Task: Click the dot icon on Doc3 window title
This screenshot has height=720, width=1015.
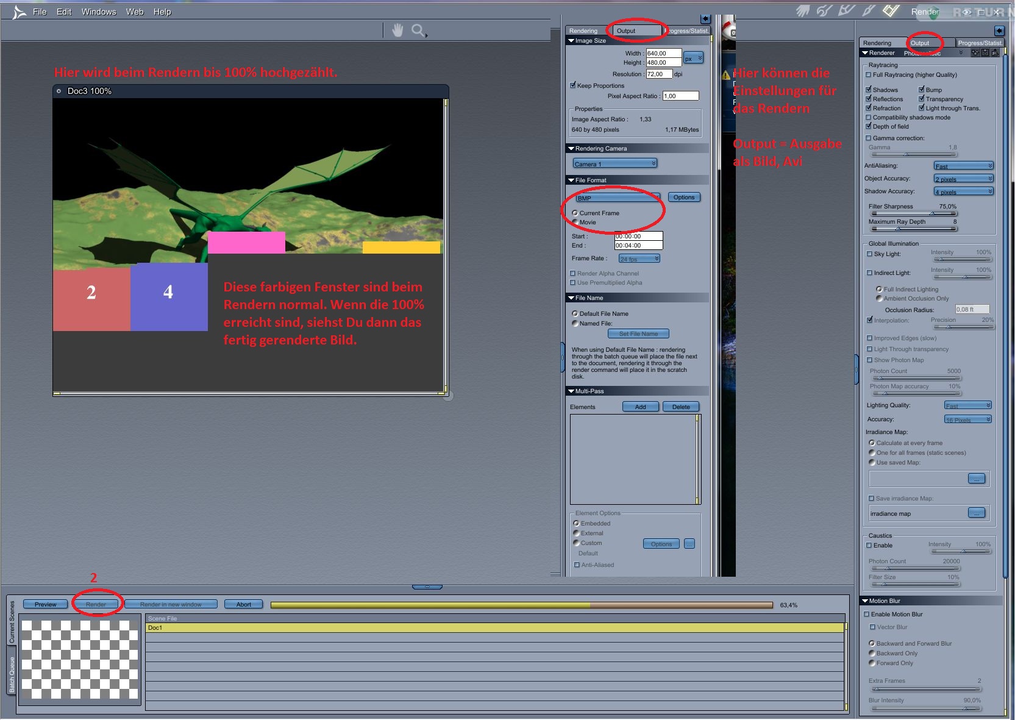Action: pyautogui.click(x=59, y=91)
